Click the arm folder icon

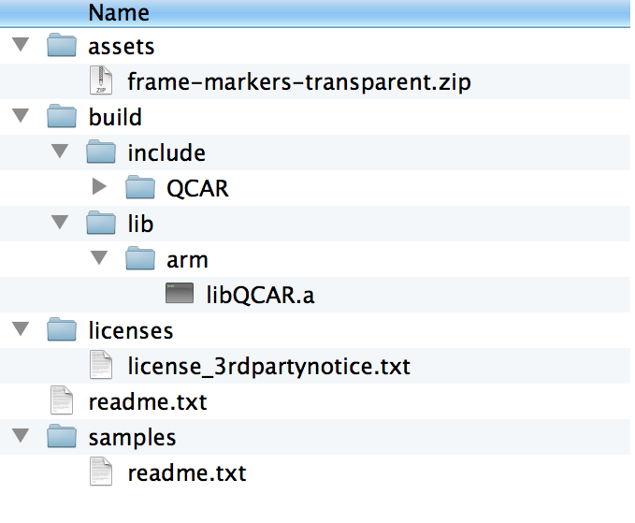(x=140, y=258)
